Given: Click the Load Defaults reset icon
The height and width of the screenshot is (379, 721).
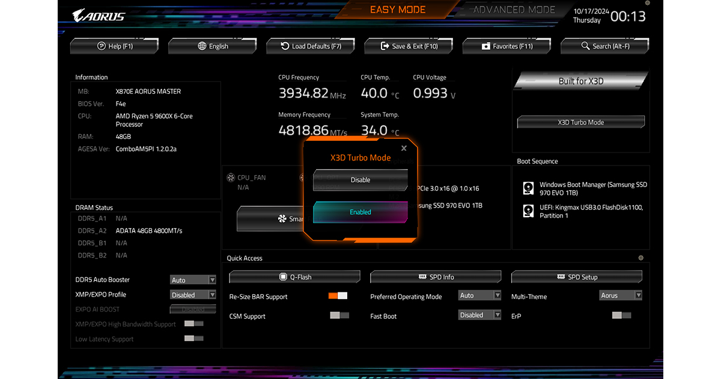Looking at the screenshot, I should (285, 46).
